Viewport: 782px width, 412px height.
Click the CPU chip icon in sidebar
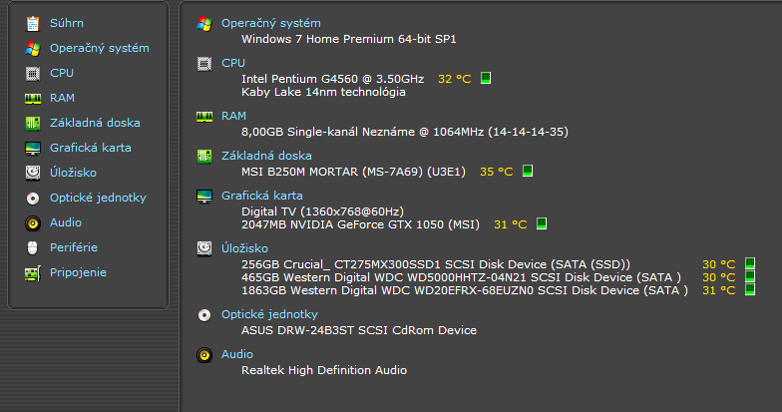coord(32,73)
